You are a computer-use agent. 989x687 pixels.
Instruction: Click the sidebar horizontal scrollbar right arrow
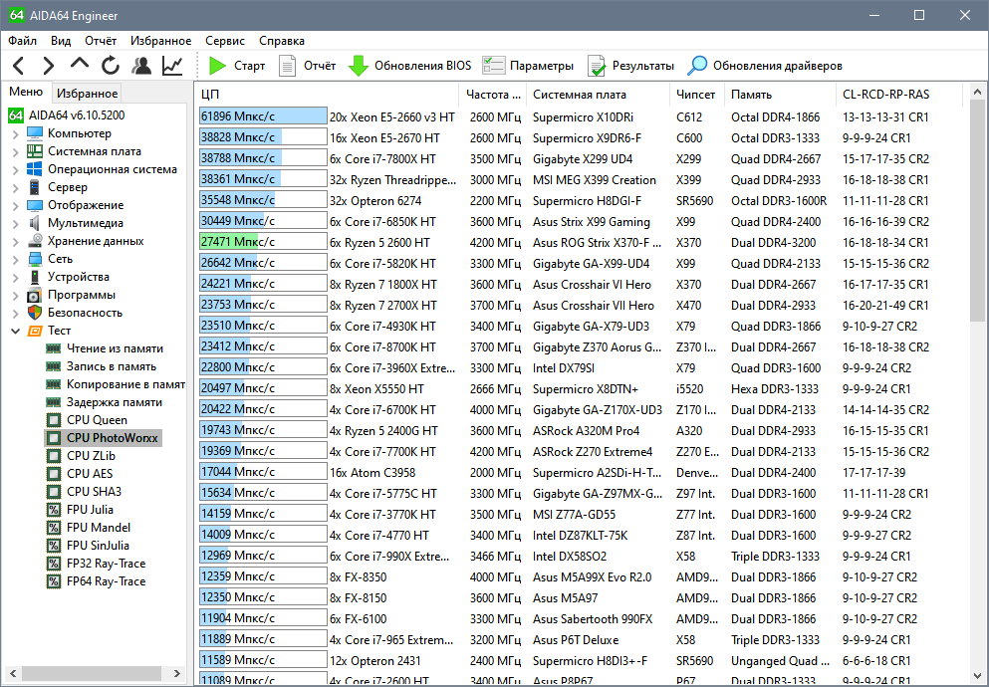177,674
